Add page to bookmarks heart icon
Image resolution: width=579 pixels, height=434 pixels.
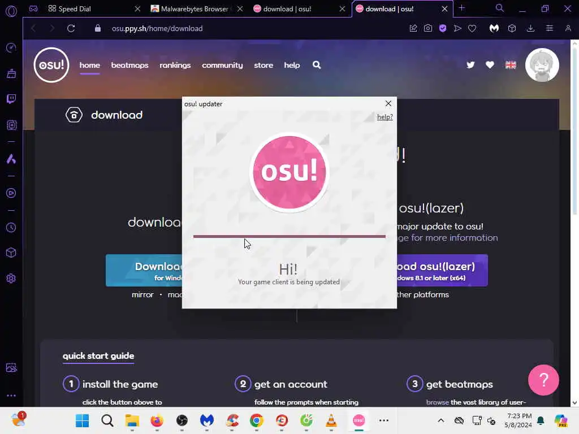[x=472, y=28]
